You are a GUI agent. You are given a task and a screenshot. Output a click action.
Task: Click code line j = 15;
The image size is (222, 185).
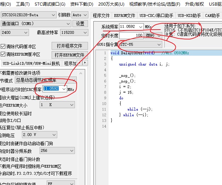click(x=126, y=92)
